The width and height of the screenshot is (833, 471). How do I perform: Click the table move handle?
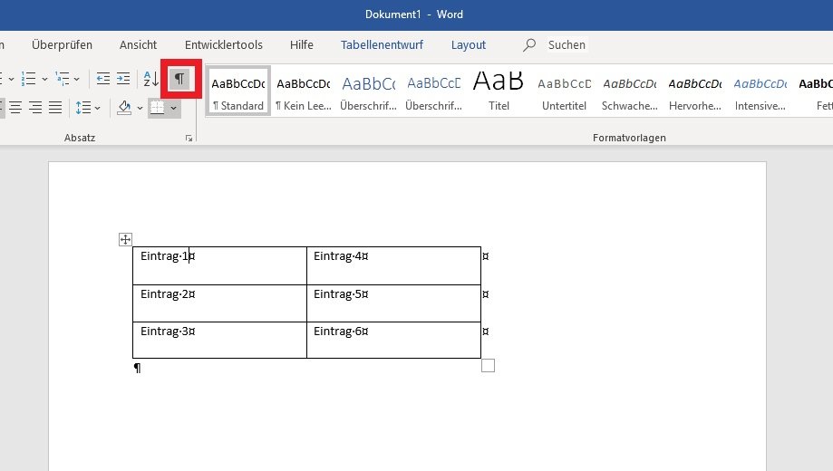click(125, 239)
